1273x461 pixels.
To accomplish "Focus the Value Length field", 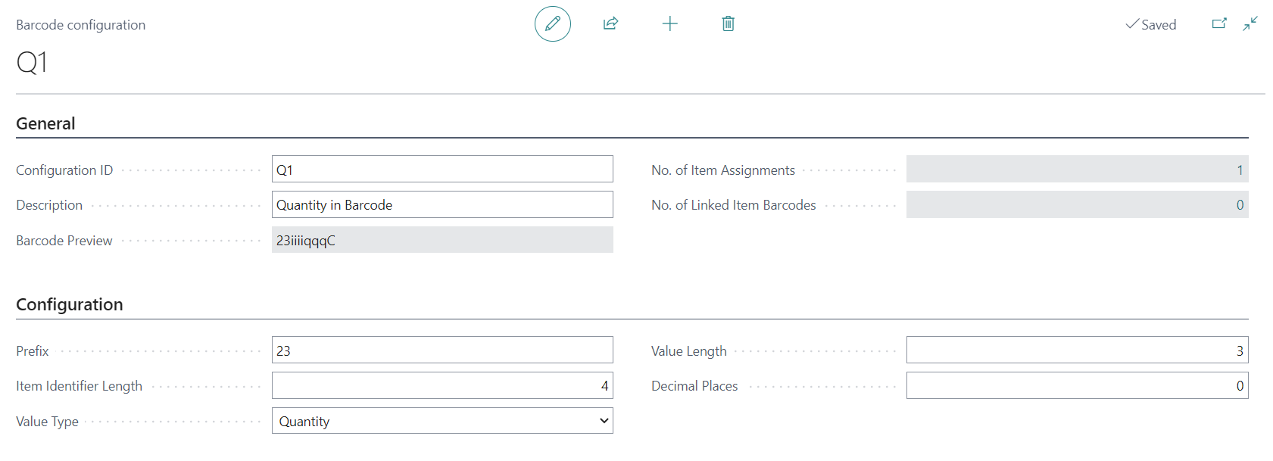I will coord(1077,350).
